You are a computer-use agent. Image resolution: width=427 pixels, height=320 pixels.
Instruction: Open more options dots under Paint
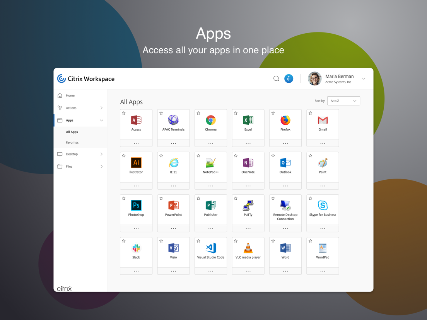[323, 186]
